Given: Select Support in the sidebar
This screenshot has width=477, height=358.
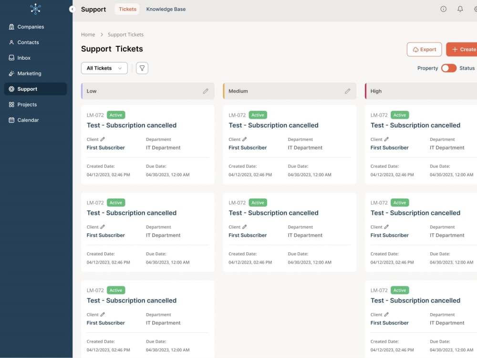Looking at the screenshot, I should 36,89.
